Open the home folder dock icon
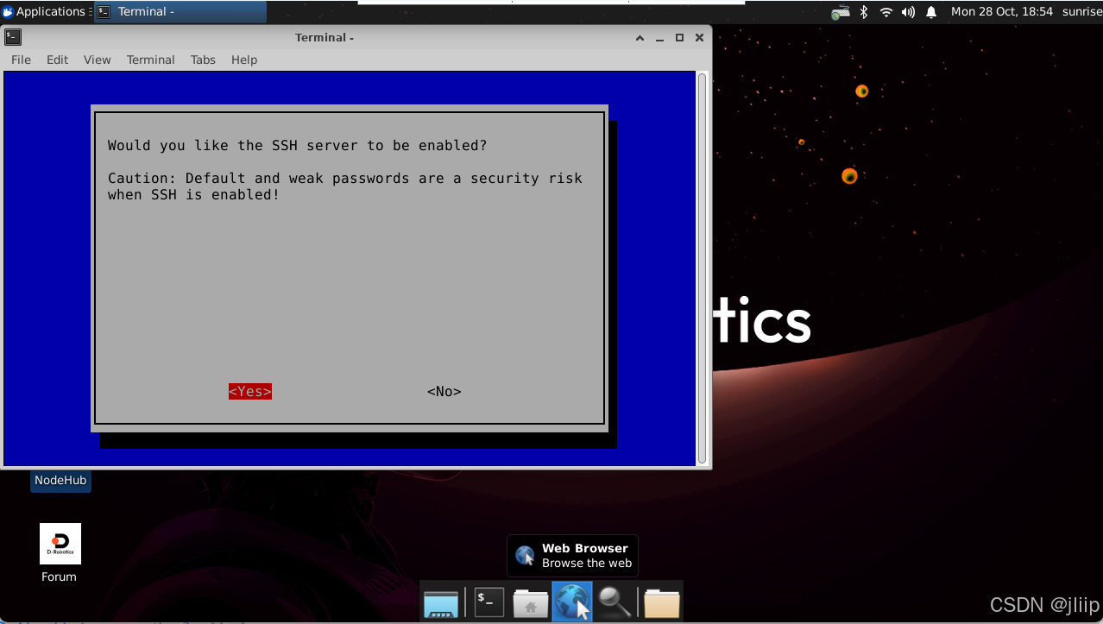 [531, 602]
